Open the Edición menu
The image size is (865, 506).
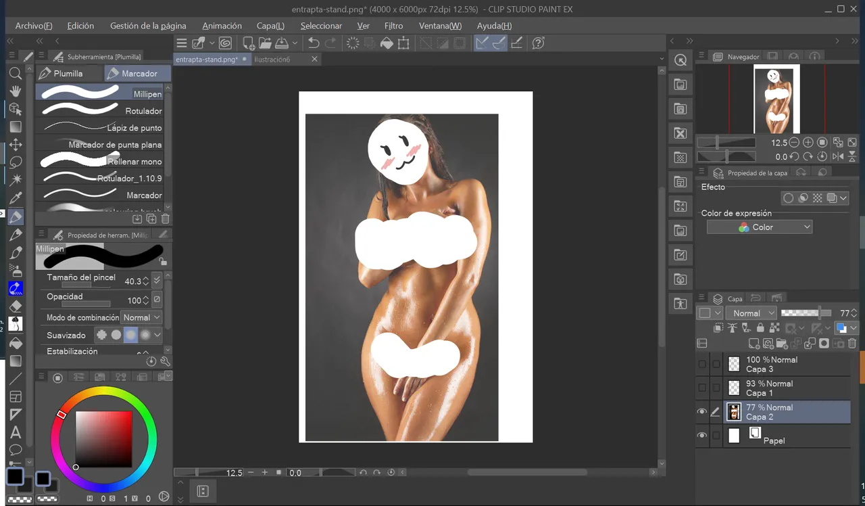[80, 26]
